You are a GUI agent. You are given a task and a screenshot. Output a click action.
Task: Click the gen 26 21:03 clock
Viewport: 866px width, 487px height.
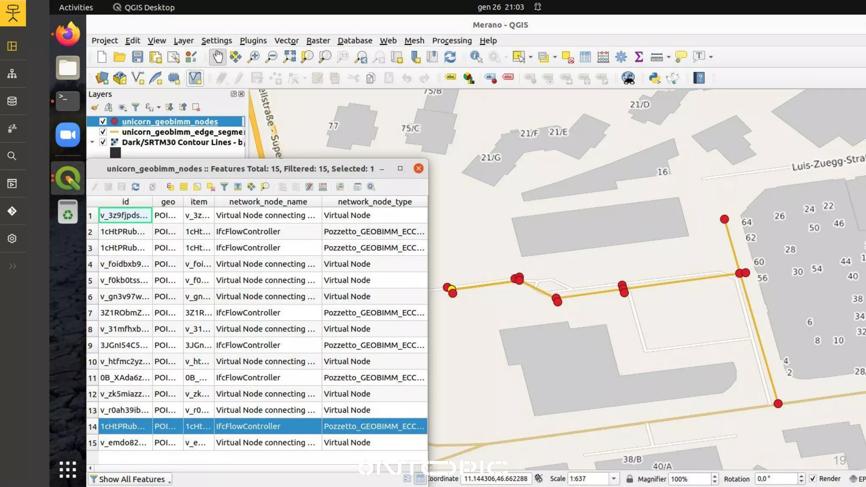tap(501, 7)
